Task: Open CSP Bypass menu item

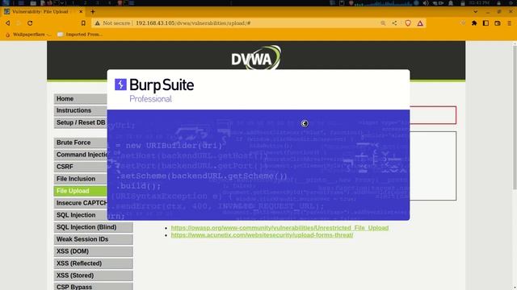Action: click(94, 287)
